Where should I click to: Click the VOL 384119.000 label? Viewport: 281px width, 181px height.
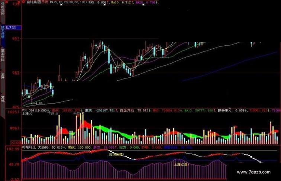(35, 110)
